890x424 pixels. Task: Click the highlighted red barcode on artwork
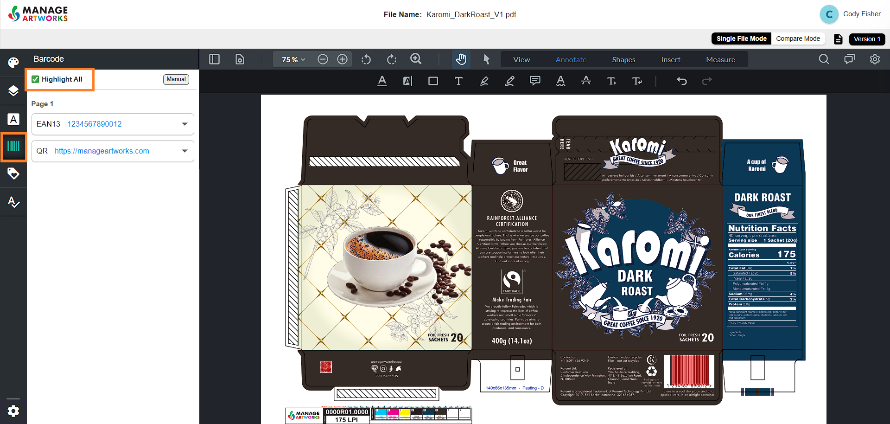(x=689, y=371)
